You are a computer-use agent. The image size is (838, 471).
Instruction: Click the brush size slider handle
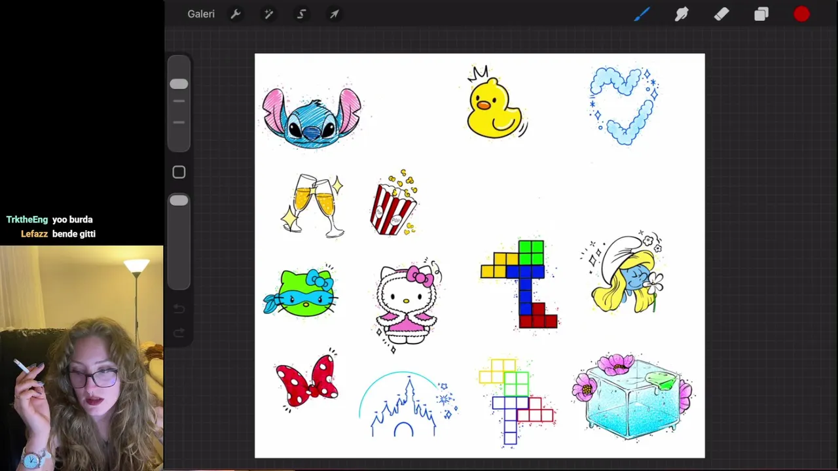[x=179, y=84]
